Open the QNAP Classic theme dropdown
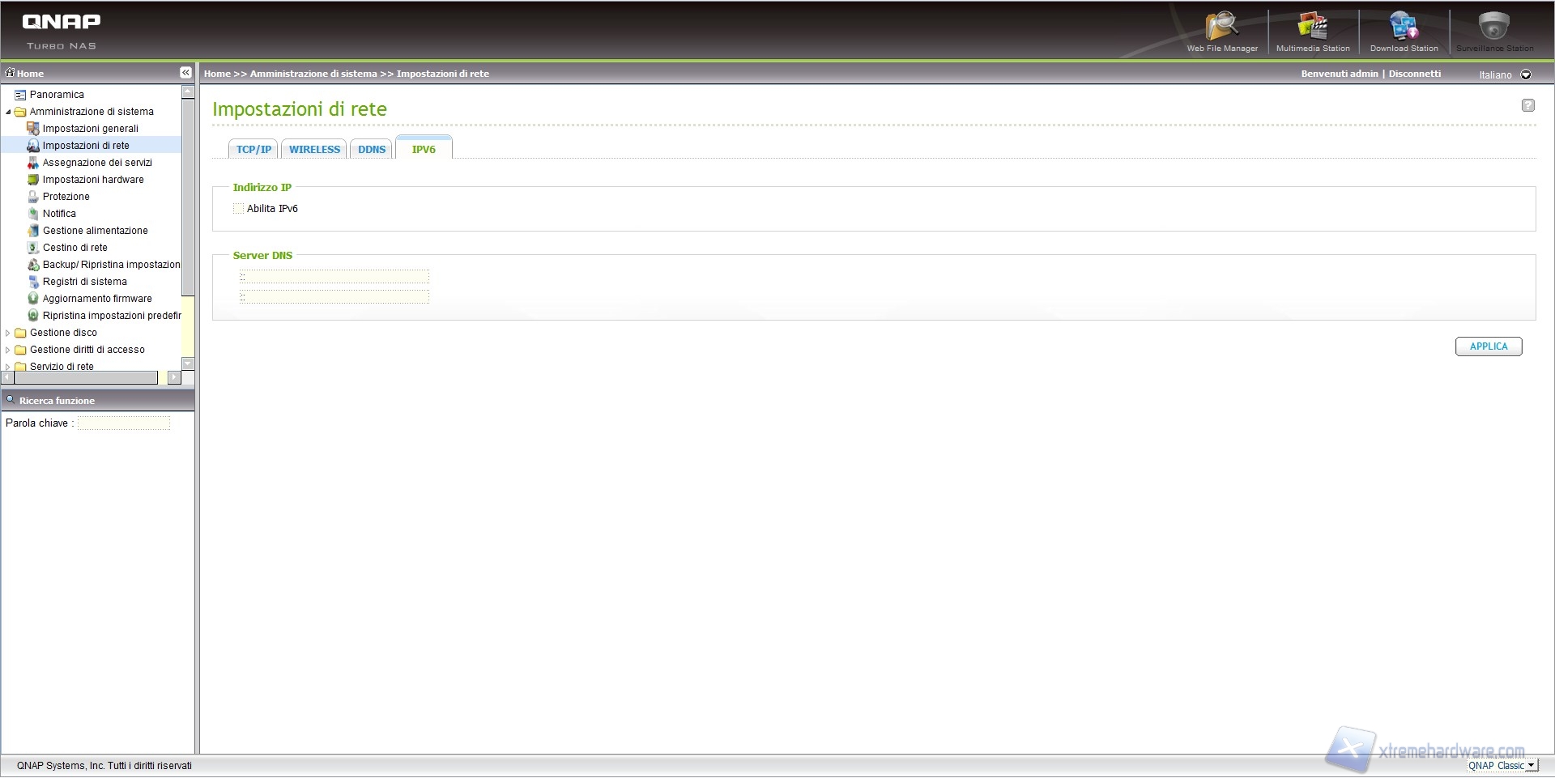The width and height of the screenshot is (1555, 778). pos(1530,766)
